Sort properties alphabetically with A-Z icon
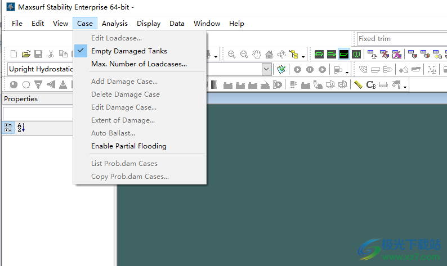 (x=21, y=128)
